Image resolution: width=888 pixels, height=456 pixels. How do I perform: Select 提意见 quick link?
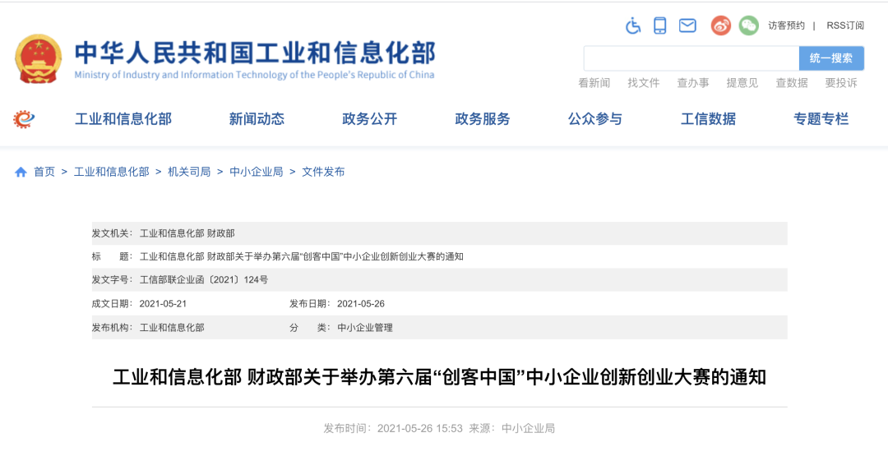coord(742,83)
